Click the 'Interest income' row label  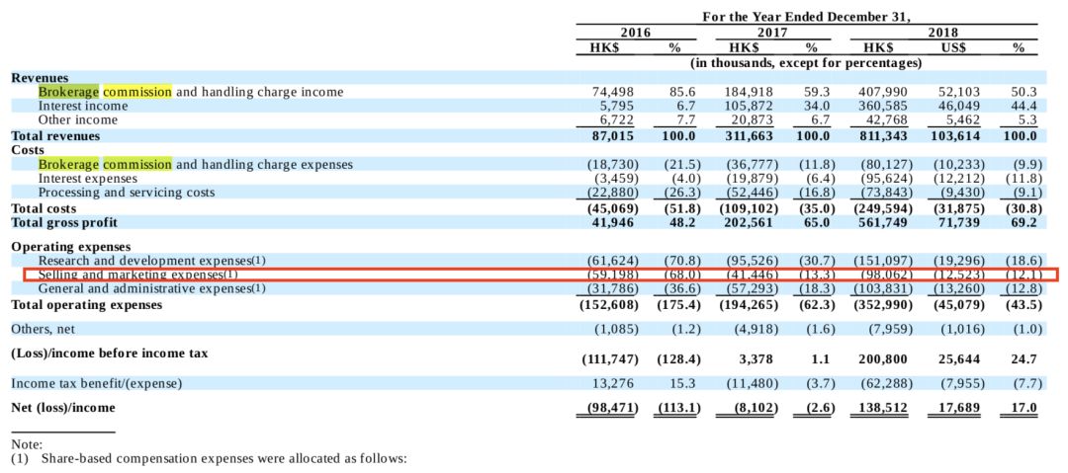pos(83,106)
